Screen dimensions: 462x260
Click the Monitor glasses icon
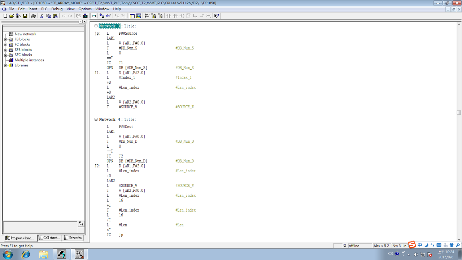tap(108, 16)
